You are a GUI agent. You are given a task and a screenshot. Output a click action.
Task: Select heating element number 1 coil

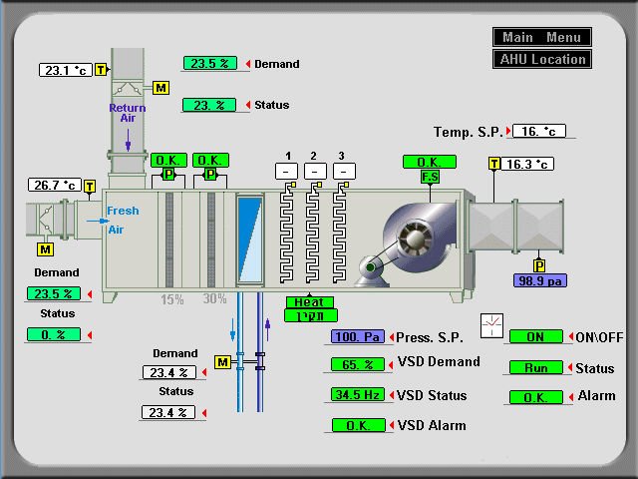click(287, 233)
